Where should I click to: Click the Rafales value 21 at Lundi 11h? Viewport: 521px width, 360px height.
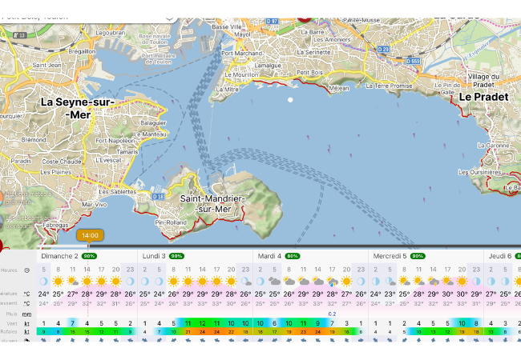[x=188, y=332]
